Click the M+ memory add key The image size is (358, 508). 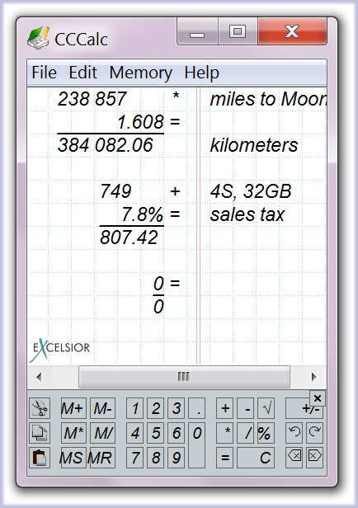coord(73,408)
